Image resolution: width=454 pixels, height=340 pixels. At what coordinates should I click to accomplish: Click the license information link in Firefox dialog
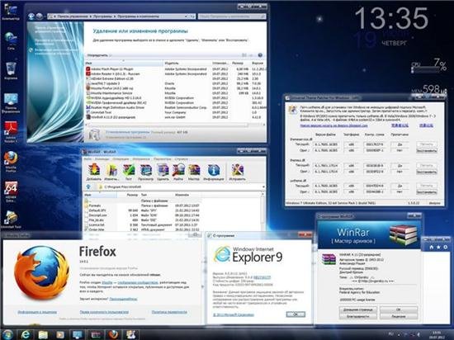point(37,312)
